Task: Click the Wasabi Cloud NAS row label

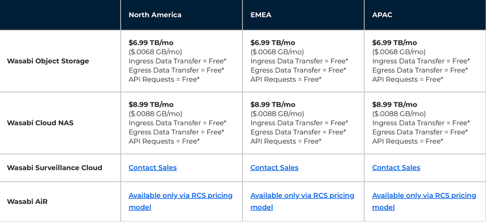Action: (40, 123)
